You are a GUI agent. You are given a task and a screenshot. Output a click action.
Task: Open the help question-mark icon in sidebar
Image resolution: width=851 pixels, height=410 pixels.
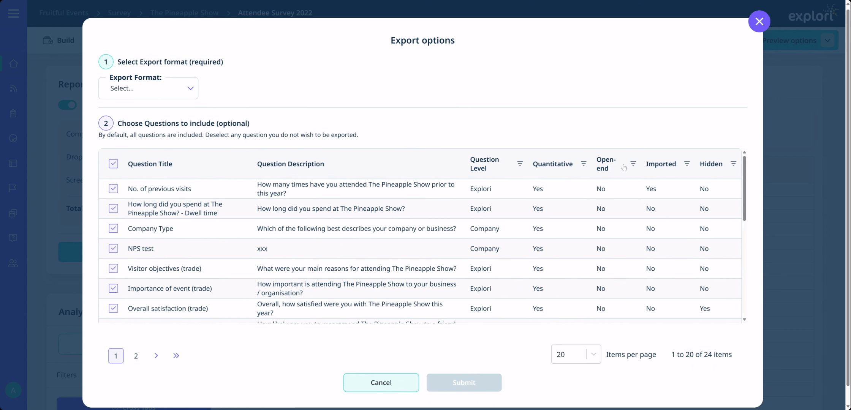13,238
